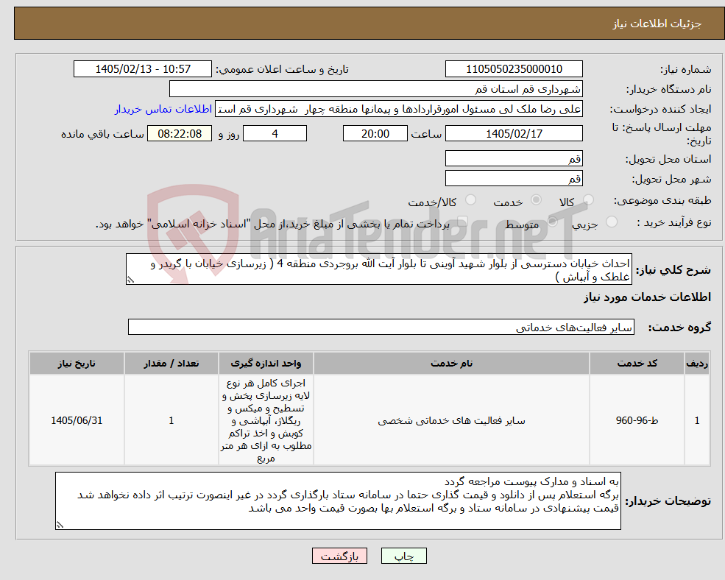Click the heading اطلاعات خدمات مورد نیاز
This screenshot has width=725, height=580.
tap(647, 297)
